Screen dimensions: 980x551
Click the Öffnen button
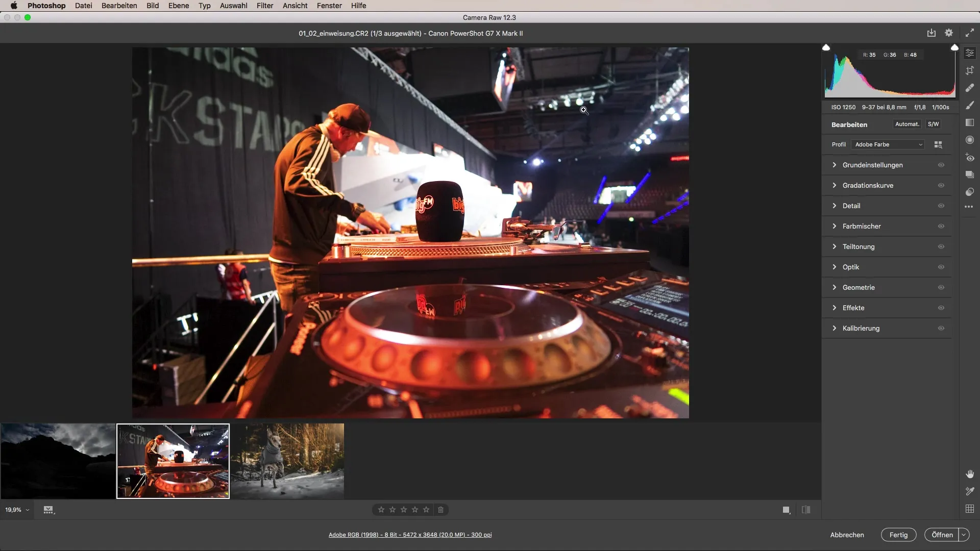point(942,535)
